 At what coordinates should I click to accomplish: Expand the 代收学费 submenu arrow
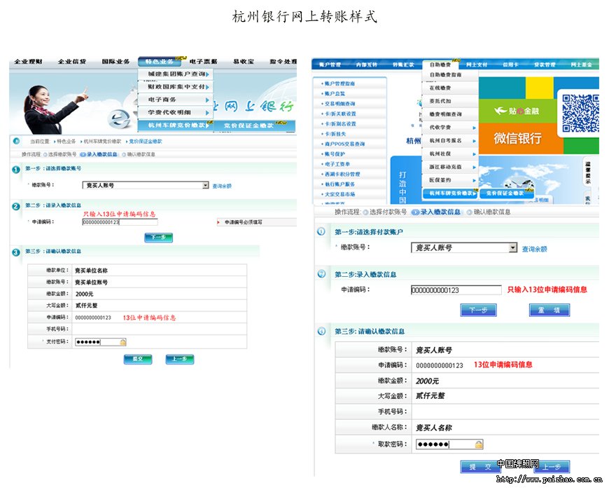click(x=474, y=128)
